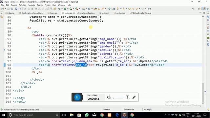Collapse the fold marker at line 89

[x=12, y=31]
